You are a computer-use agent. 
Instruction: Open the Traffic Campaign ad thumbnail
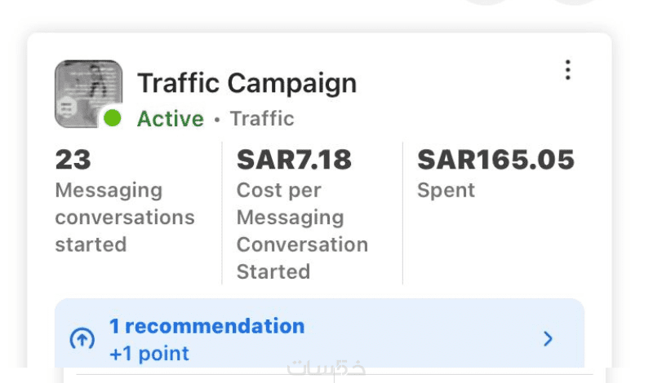[88, 93]
